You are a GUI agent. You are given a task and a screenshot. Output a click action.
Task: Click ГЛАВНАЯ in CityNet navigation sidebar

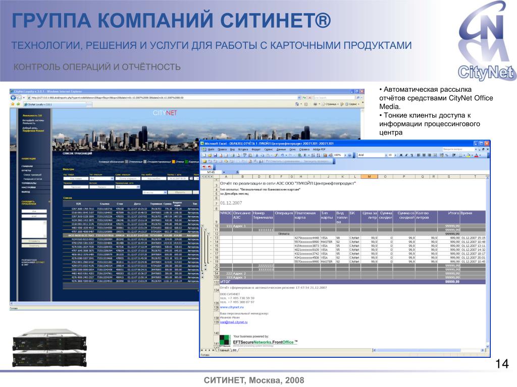(27, 166)
